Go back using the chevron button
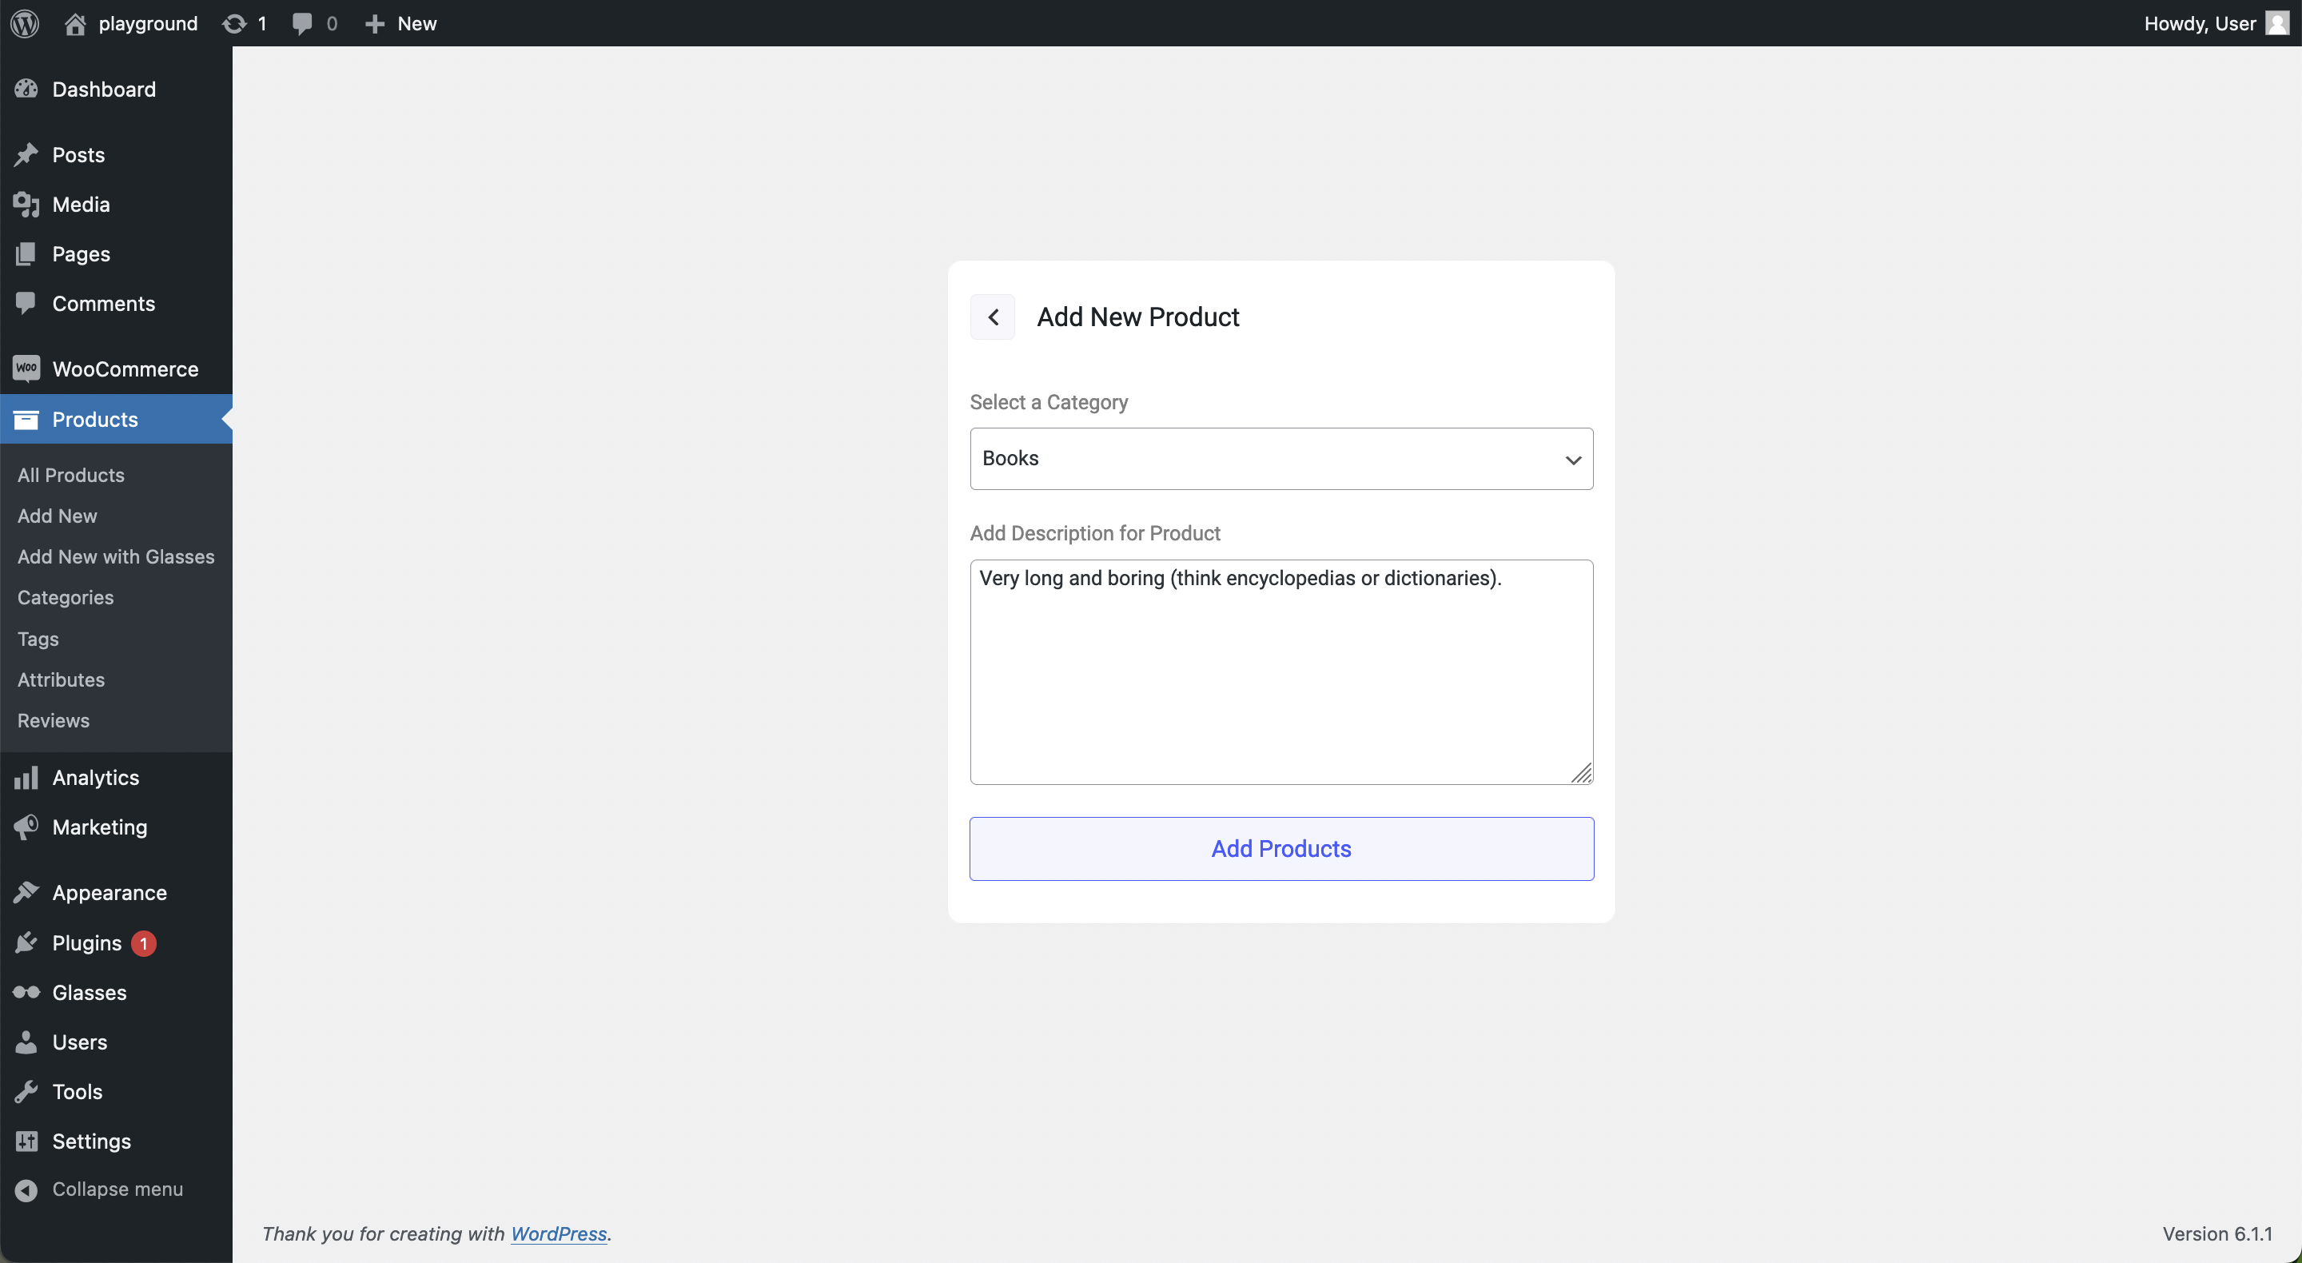This screenshot has width=2302, height=1263. (992, 317)
